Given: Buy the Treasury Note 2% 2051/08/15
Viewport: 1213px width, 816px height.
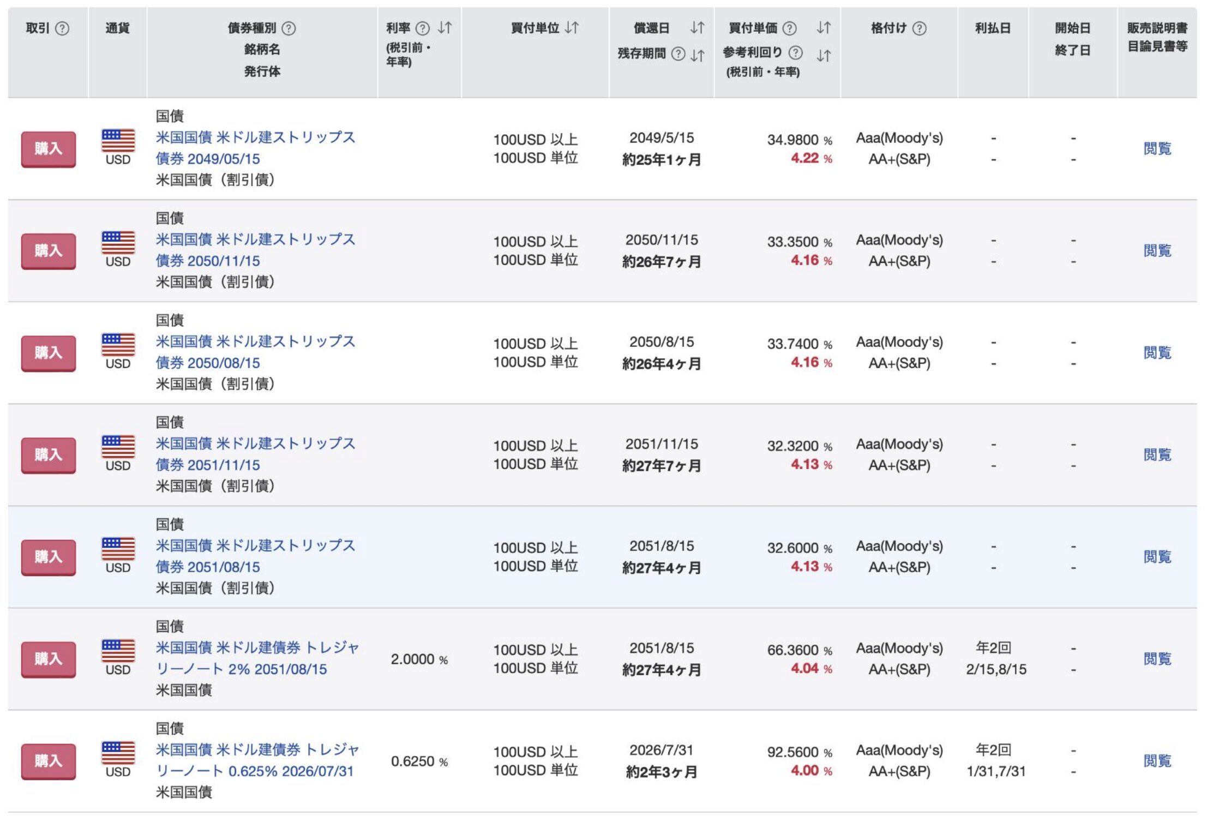Looking at the screenshot, I should pyautogui.click(x=49, y=659).
